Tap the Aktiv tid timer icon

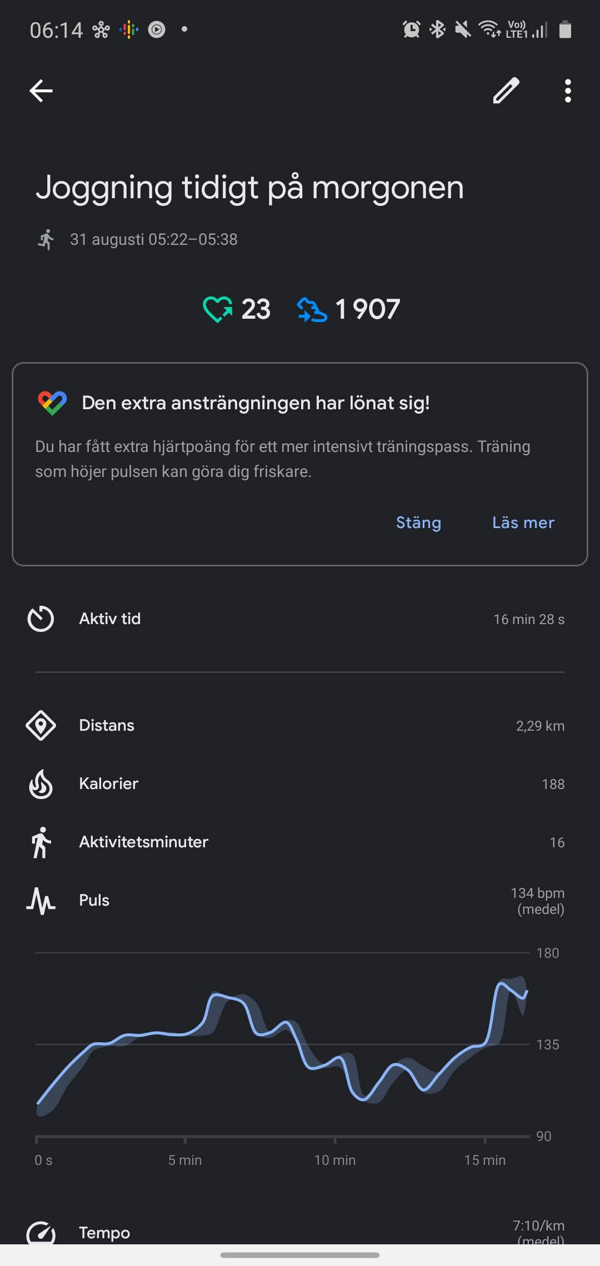coord(41,619)
